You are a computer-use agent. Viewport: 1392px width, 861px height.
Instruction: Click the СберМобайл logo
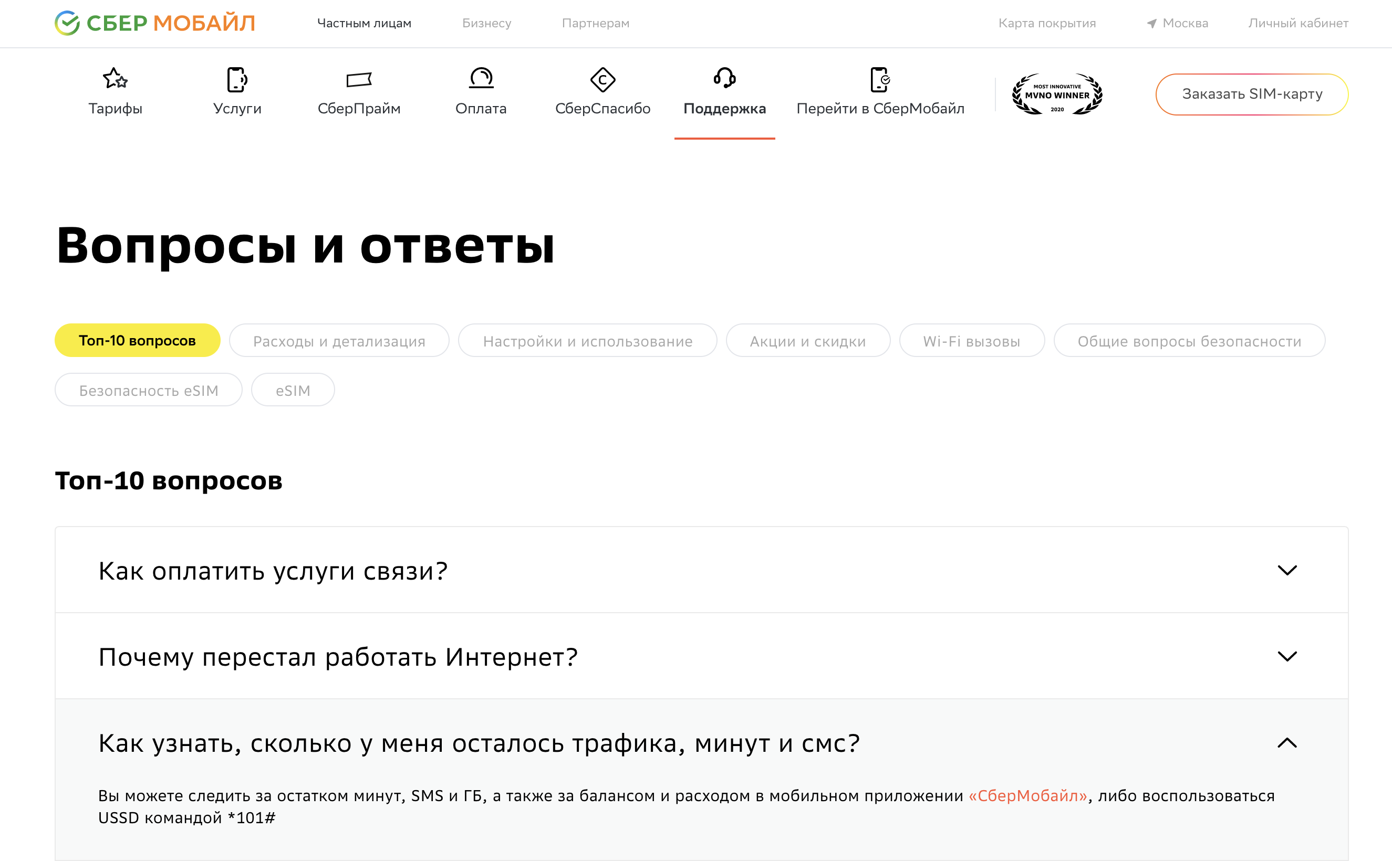tap(154, 23)
